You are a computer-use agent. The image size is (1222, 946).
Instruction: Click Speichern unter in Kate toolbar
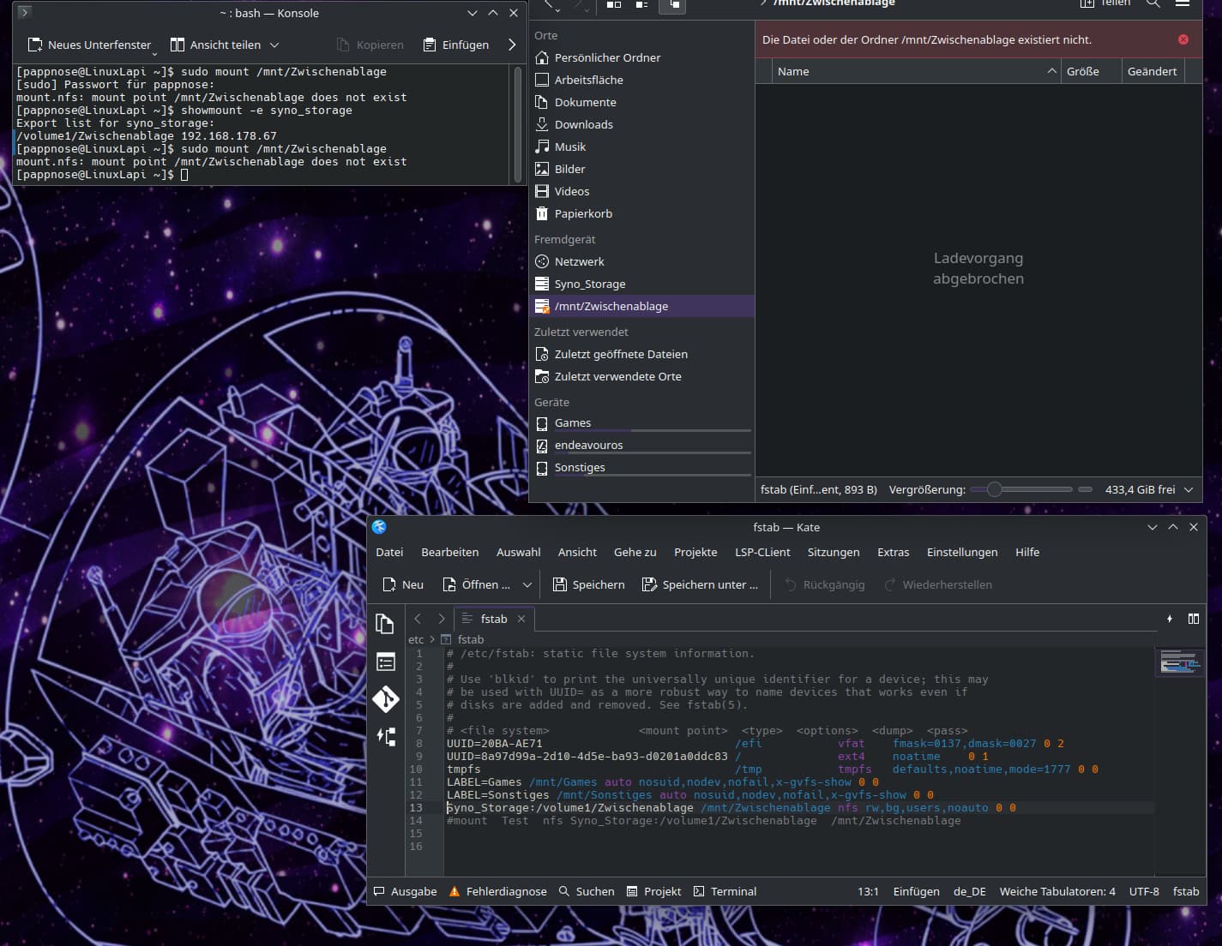tap(700, 584)
